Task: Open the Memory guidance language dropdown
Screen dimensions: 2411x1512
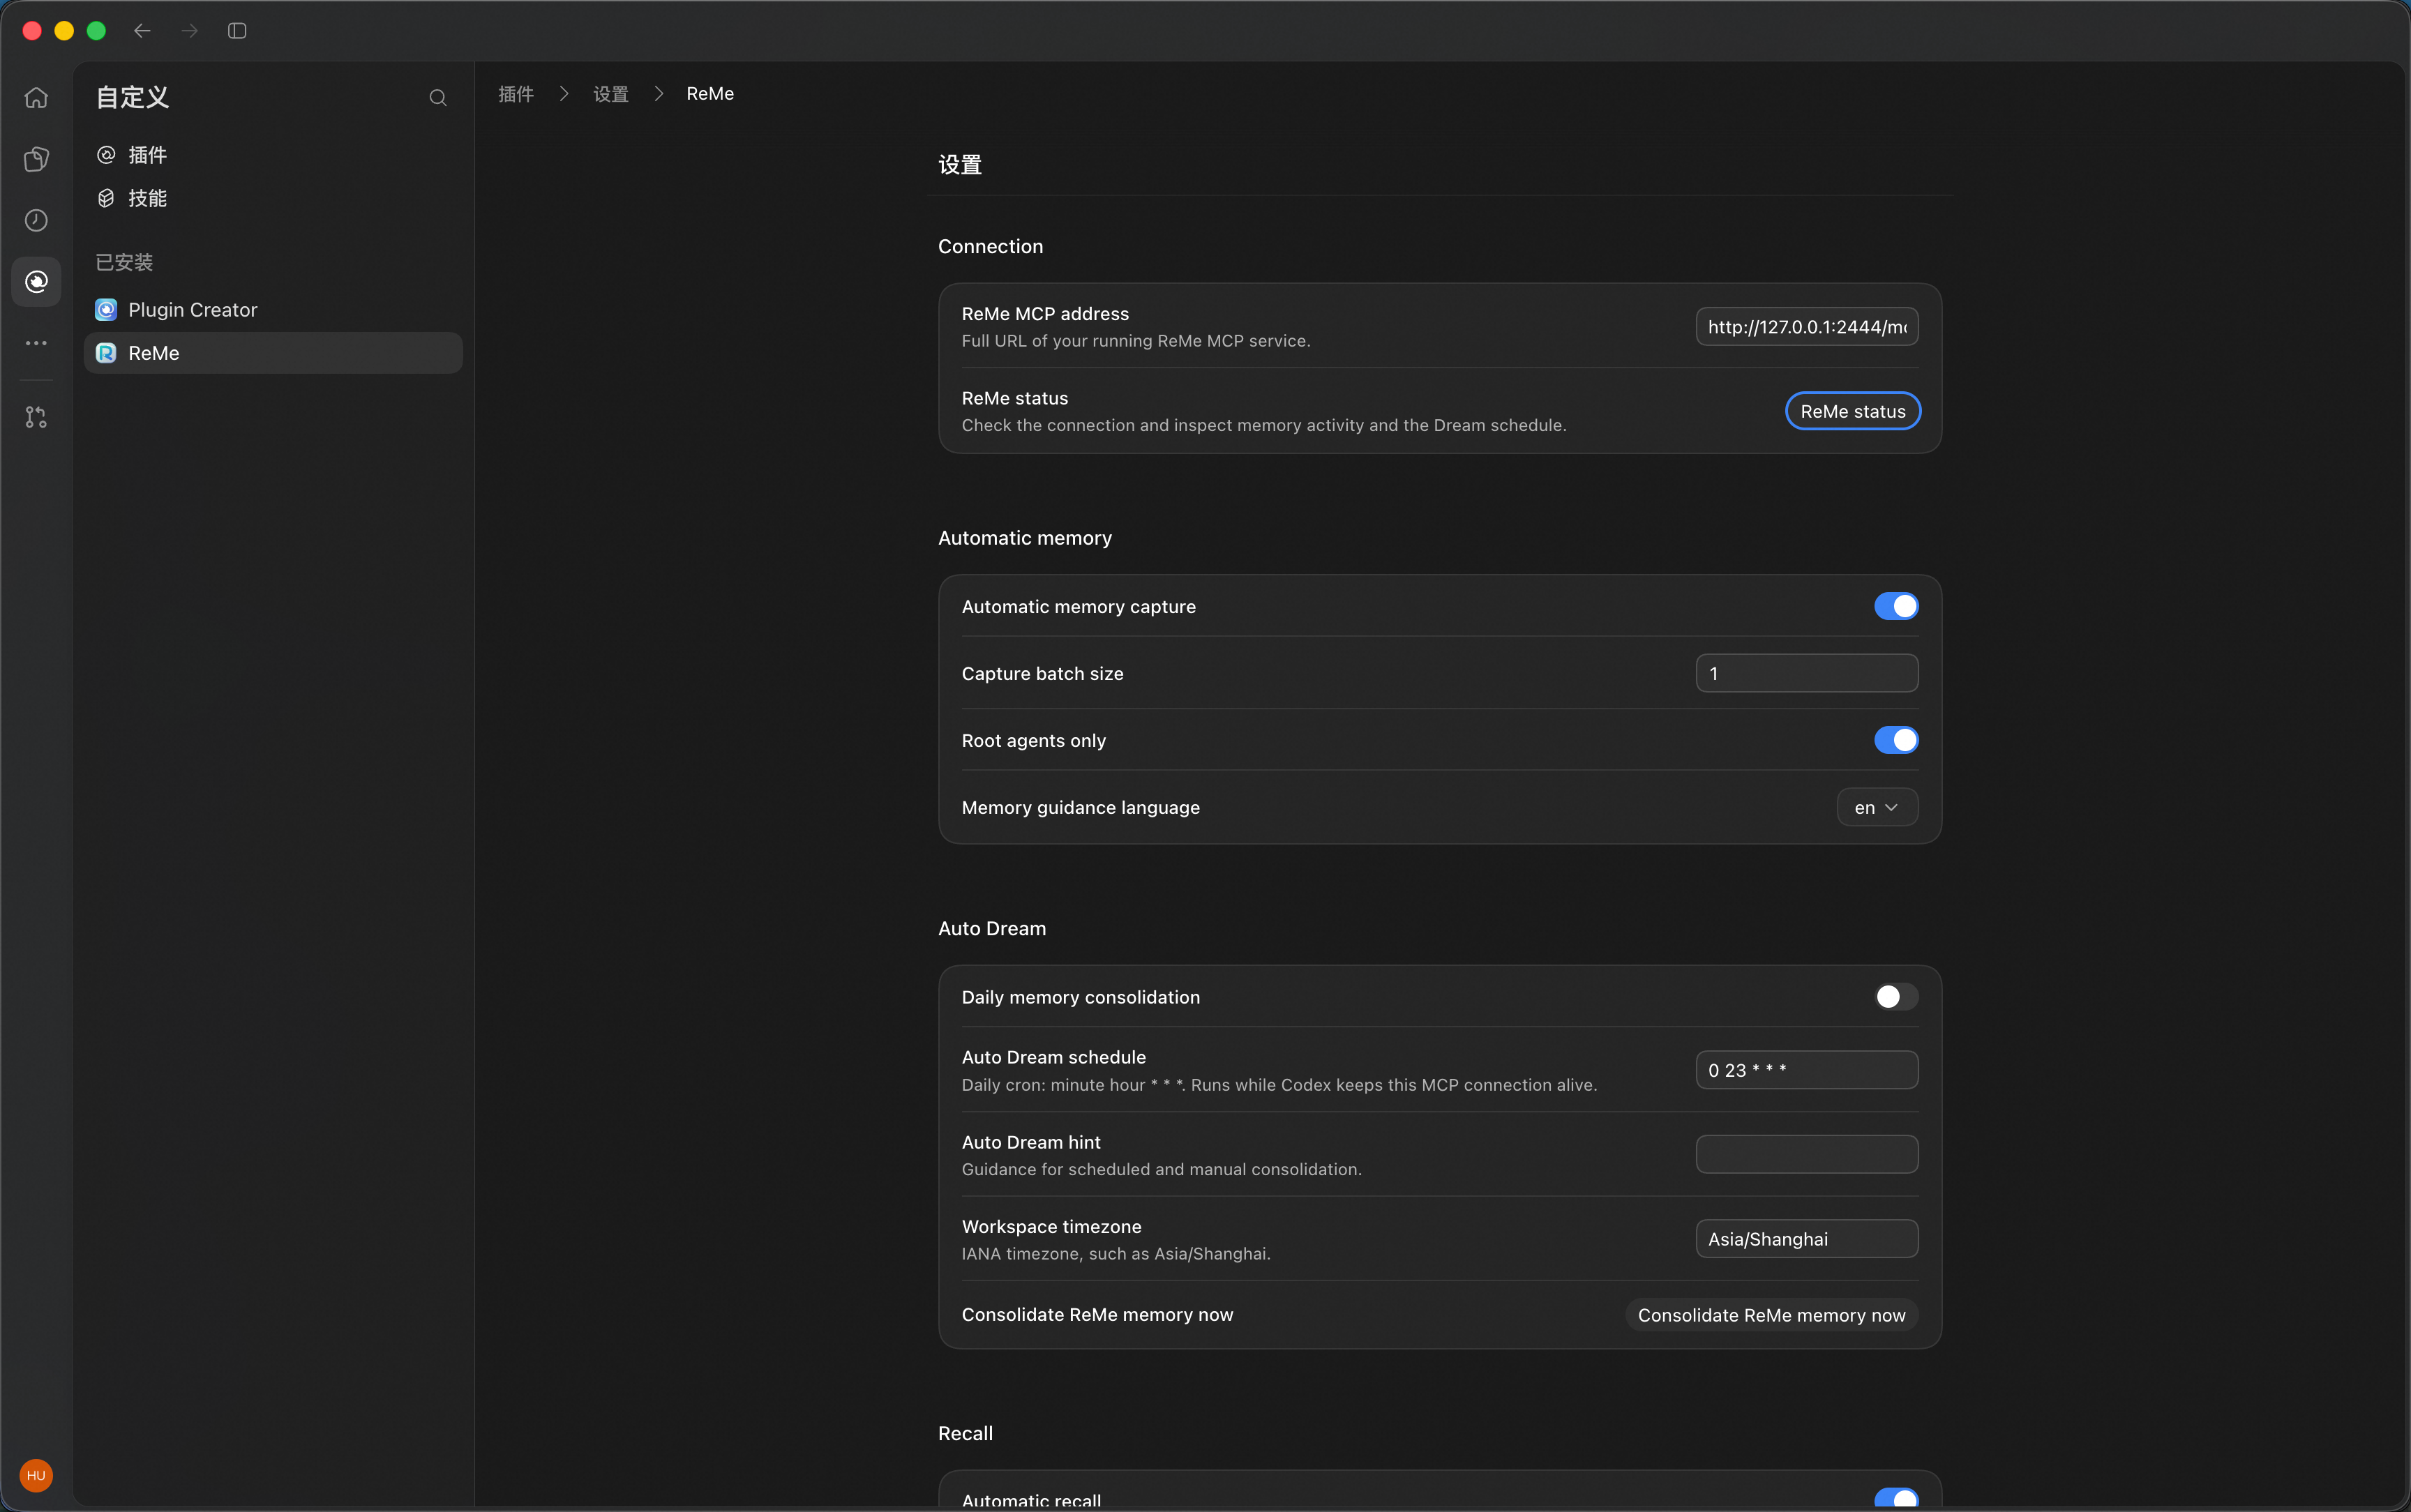Action: [1877, 807]
